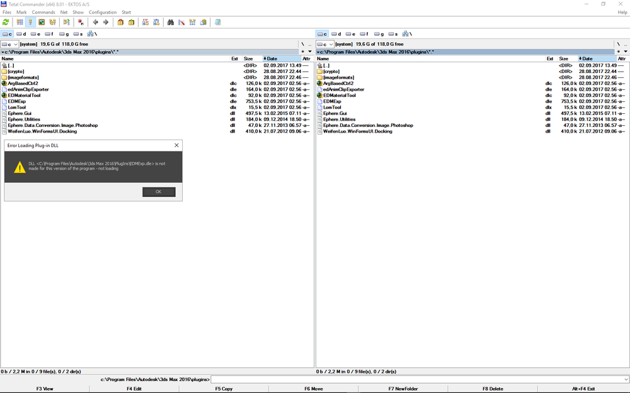Expand the command line history dropdown
This screenshot has height=393, width=630.
626,379
